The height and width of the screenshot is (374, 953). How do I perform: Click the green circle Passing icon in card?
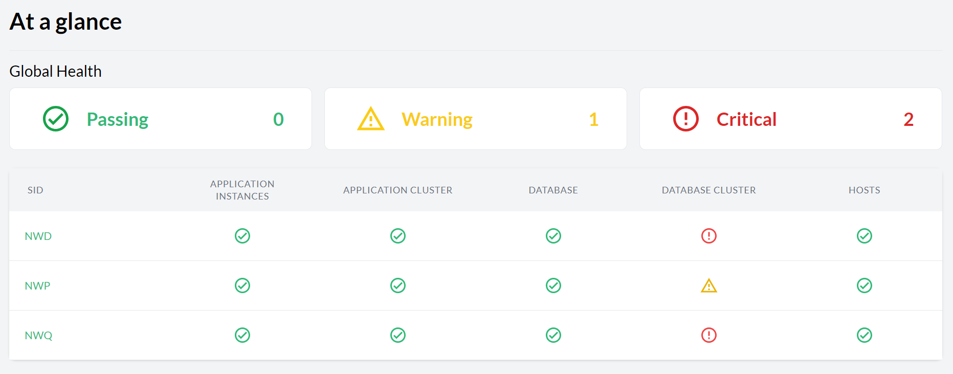(56, 119)
